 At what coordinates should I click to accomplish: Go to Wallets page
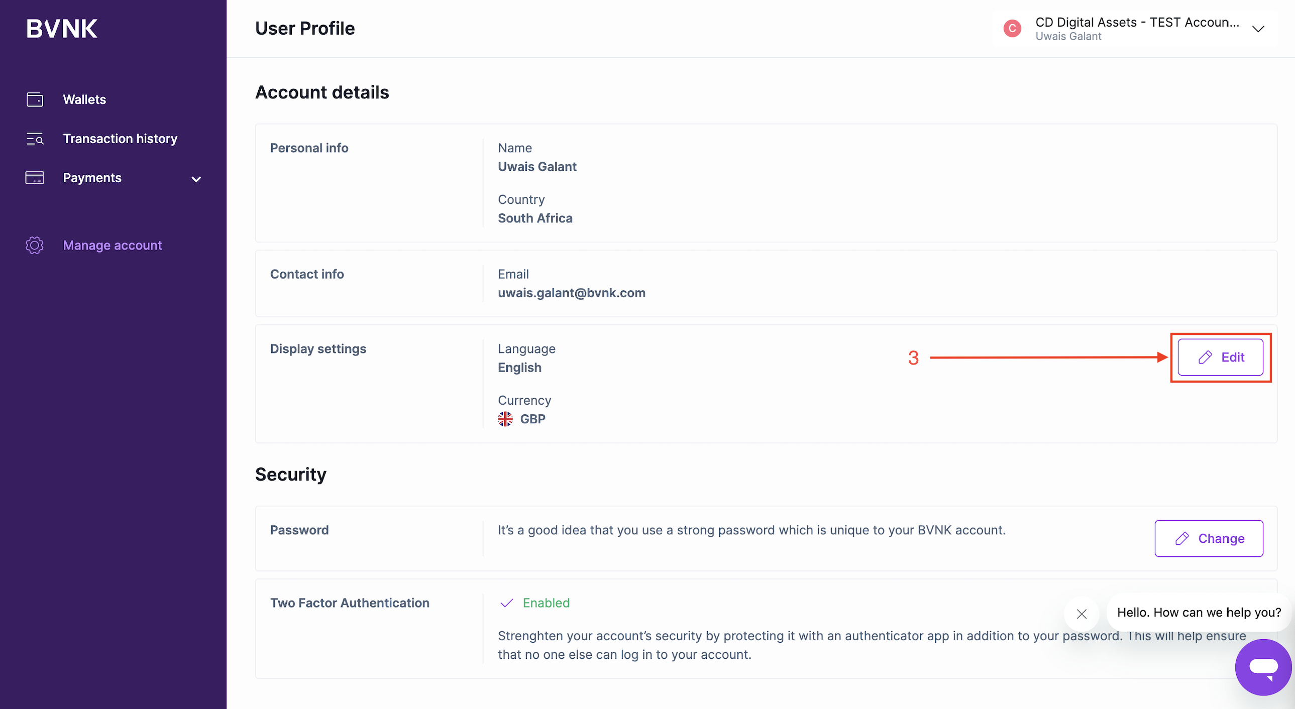(x=84, y=99)
